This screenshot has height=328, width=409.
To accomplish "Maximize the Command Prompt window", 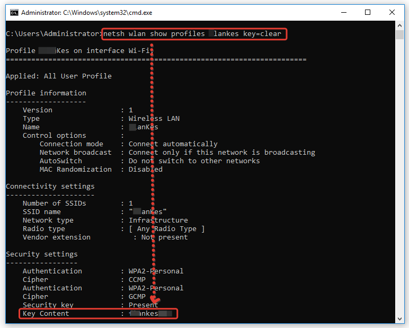I will click(x=368, y=12).
